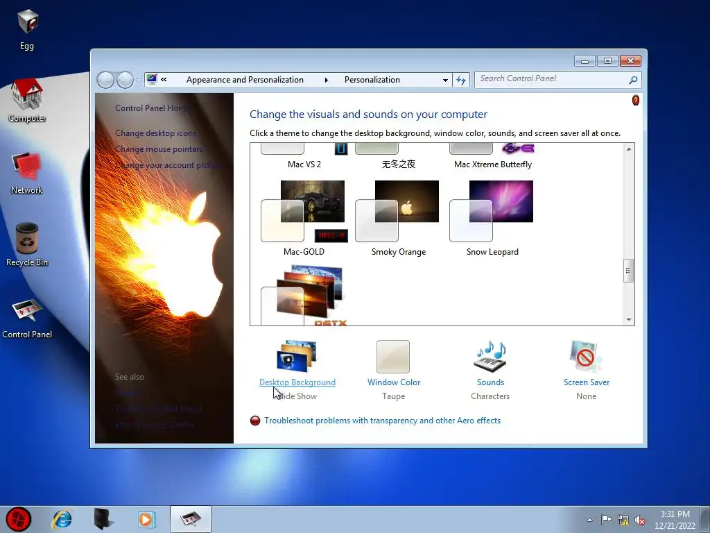Click the Forward navigation button

(125, 81)
